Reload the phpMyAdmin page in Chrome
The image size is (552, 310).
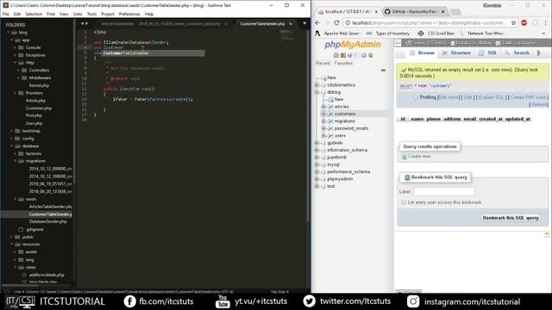pyautogui.click(x=336, y=23)
